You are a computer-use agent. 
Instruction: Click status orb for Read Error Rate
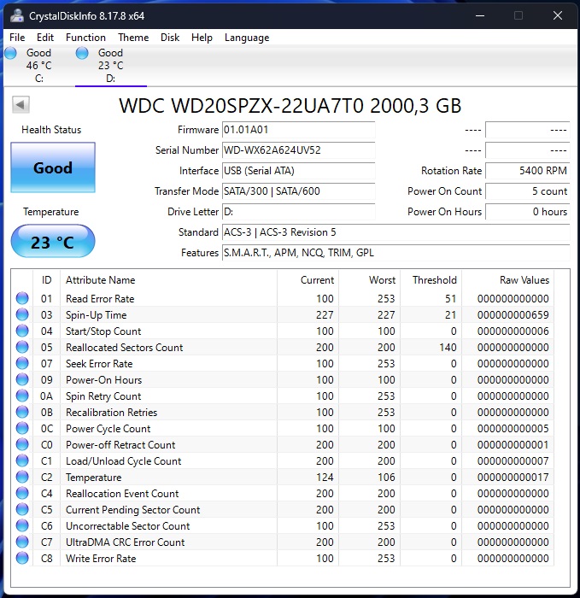coord(22,298)
